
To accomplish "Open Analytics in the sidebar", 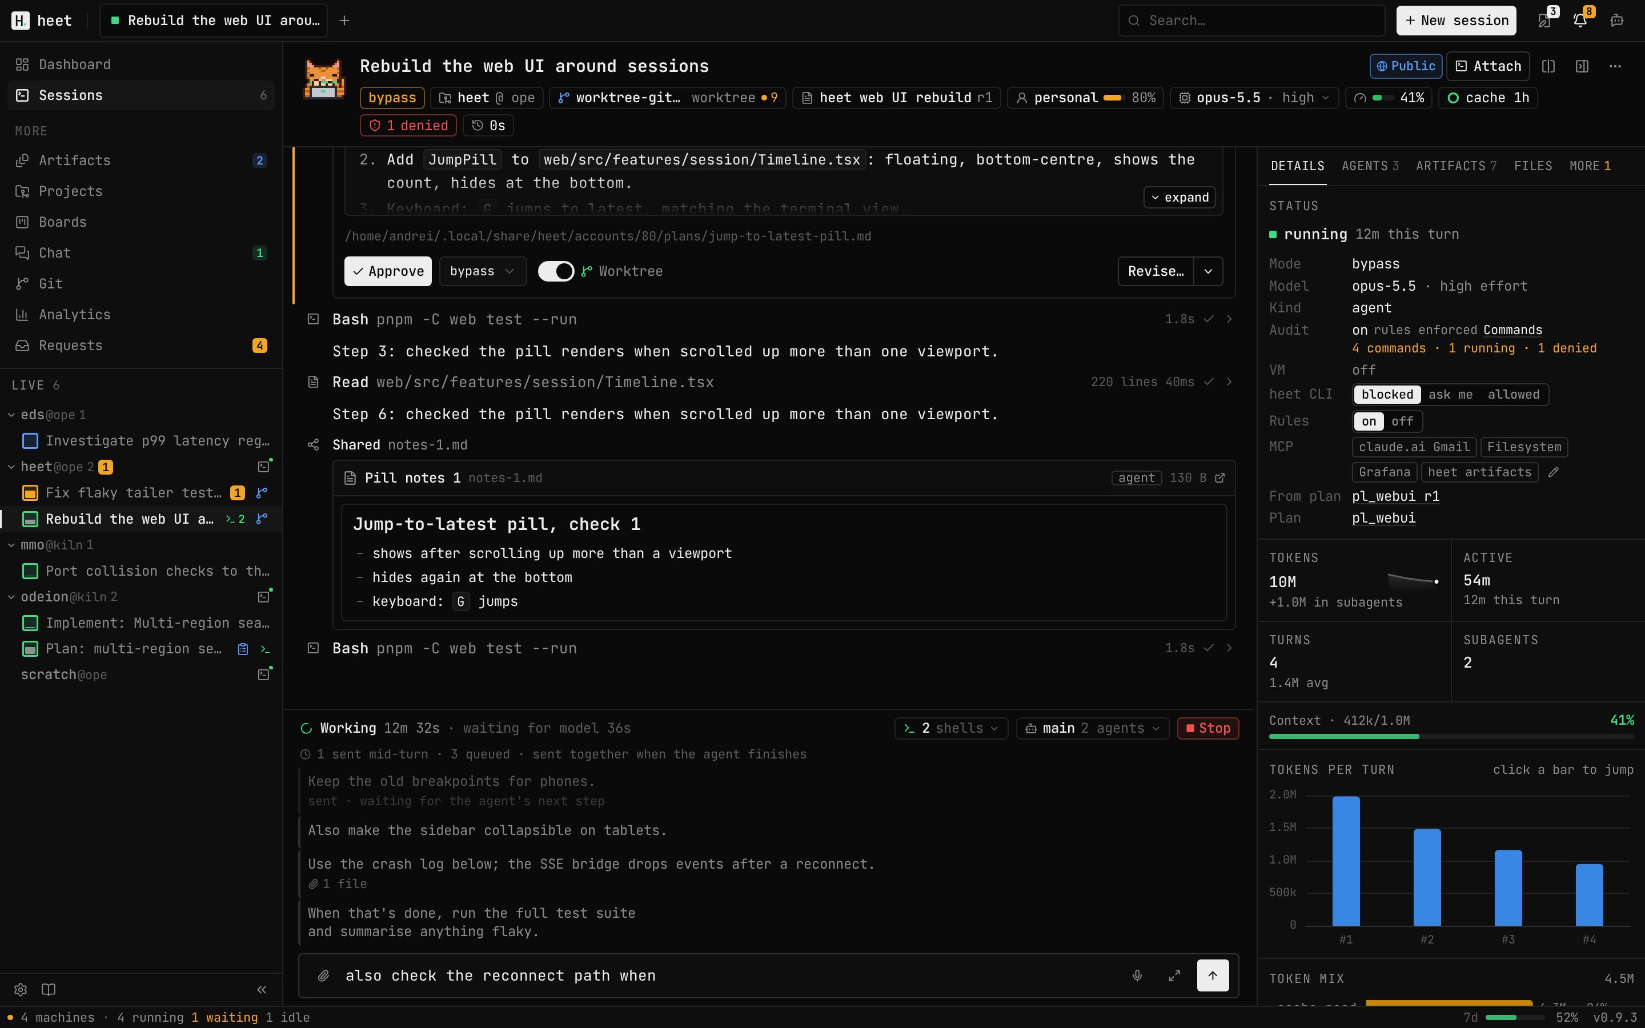I will [141, 315].
